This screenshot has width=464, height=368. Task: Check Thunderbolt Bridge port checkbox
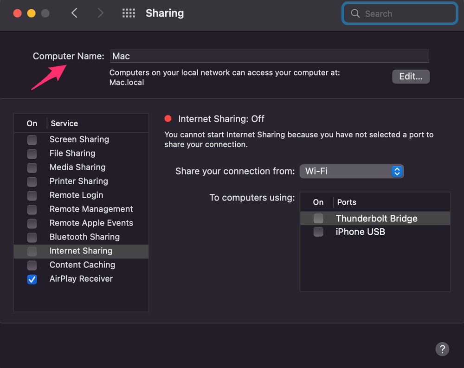click(x=318, y=219)
